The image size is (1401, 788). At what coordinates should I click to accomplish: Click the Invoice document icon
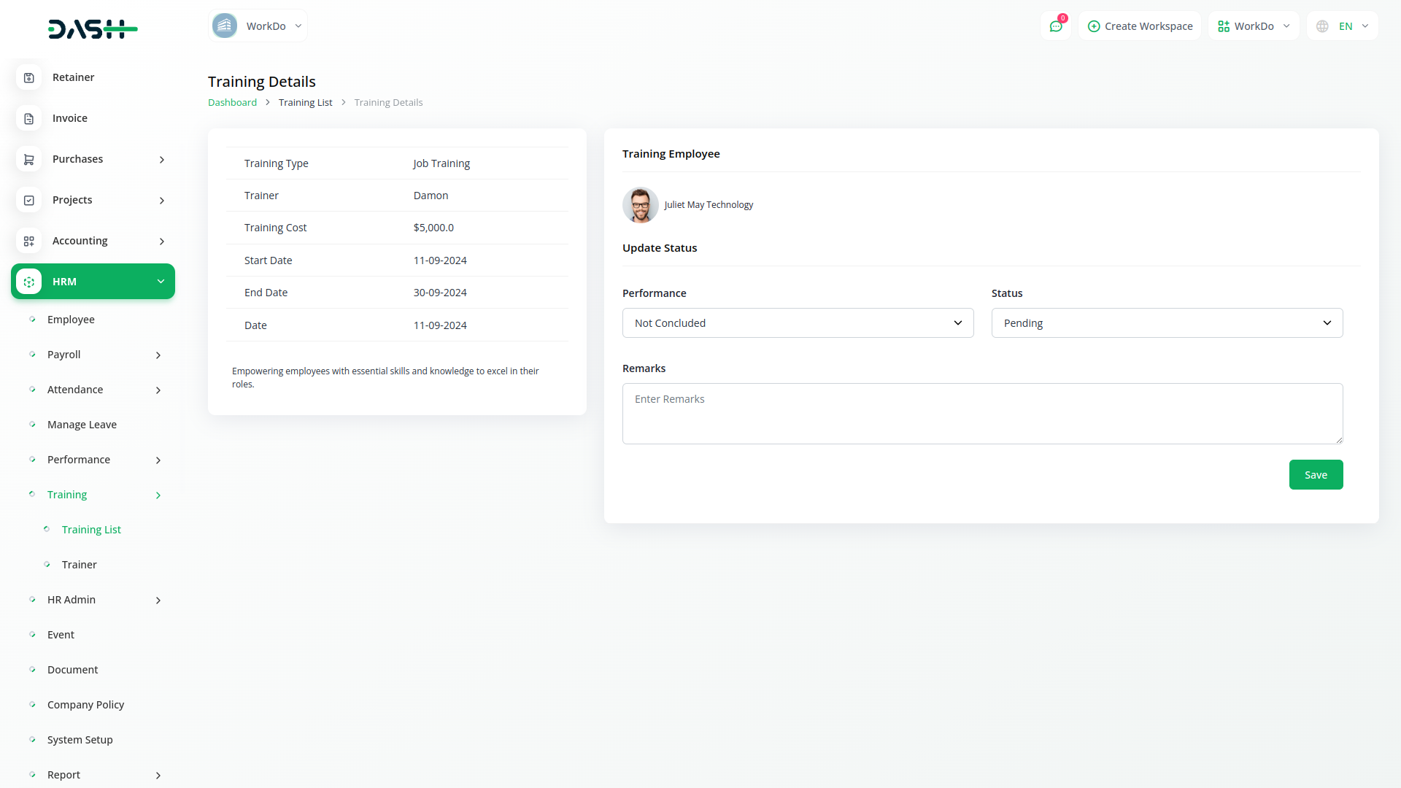(x=29, y=118)
